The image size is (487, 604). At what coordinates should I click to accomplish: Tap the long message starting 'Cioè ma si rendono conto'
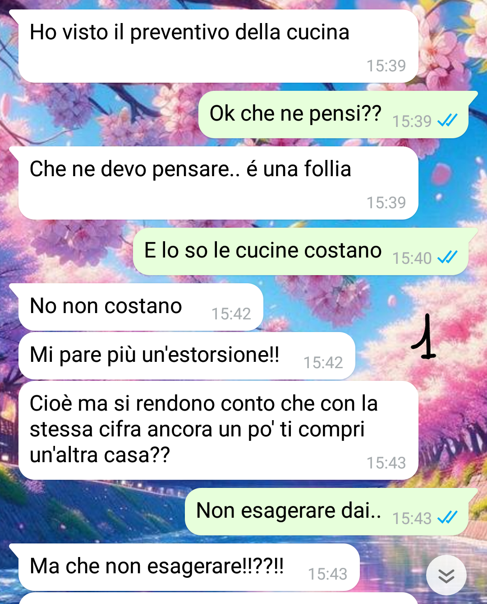pos(218,431)
